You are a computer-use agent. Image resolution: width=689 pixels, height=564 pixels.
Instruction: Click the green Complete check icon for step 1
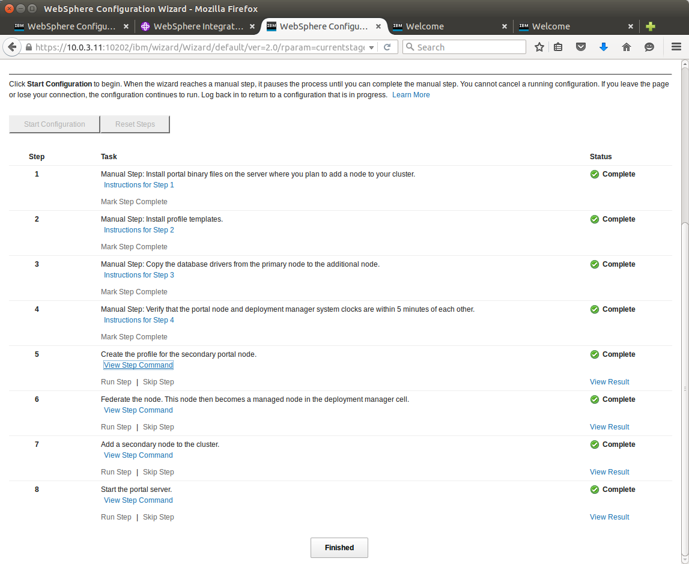595,174
